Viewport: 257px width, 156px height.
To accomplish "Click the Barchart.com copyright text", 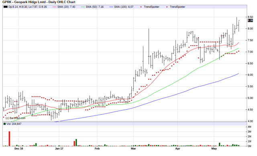I will 15,118.
